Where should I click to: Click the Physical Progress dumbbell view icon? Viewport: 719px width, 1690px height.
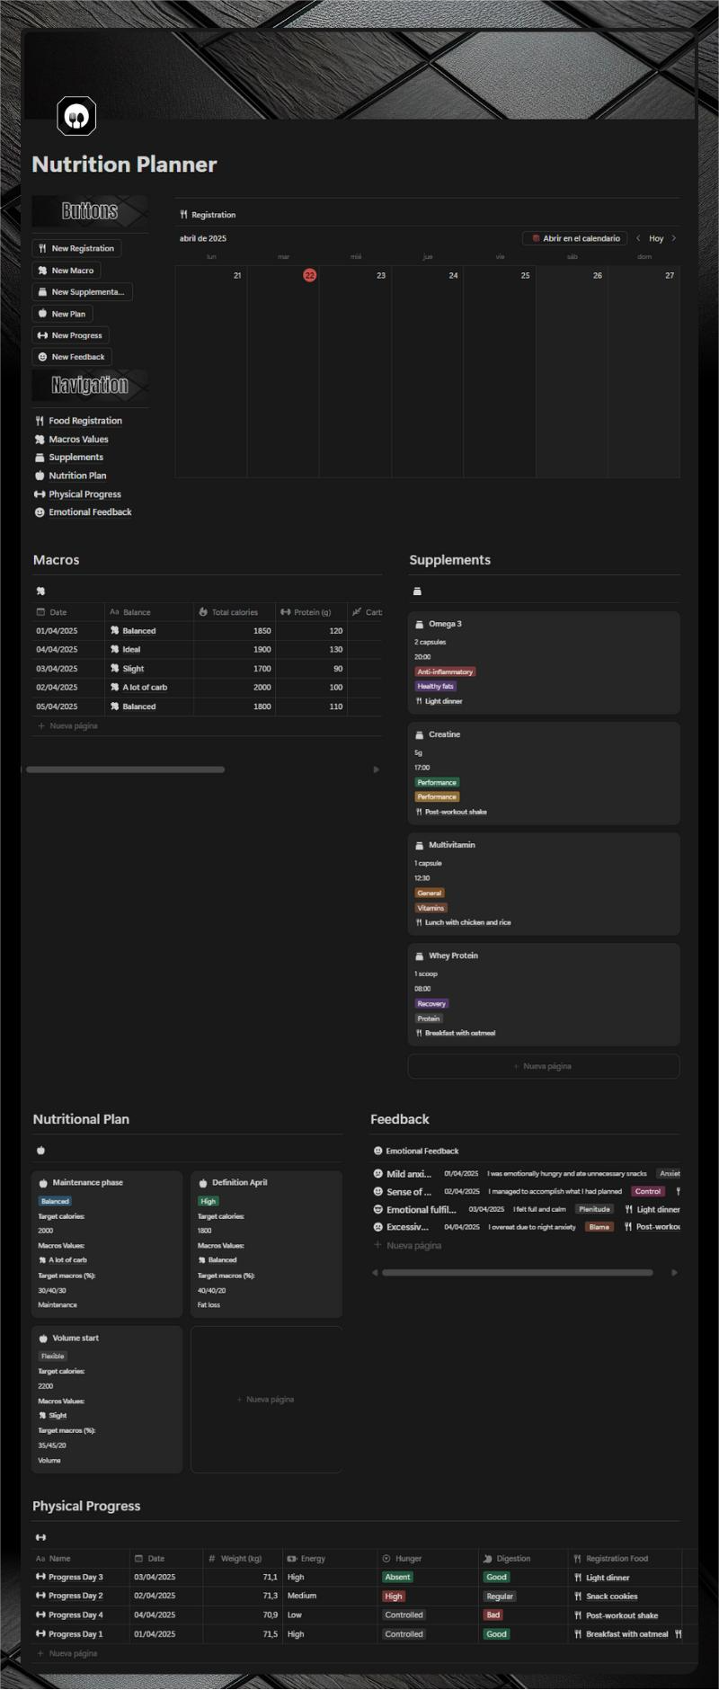click(40, 1537)
